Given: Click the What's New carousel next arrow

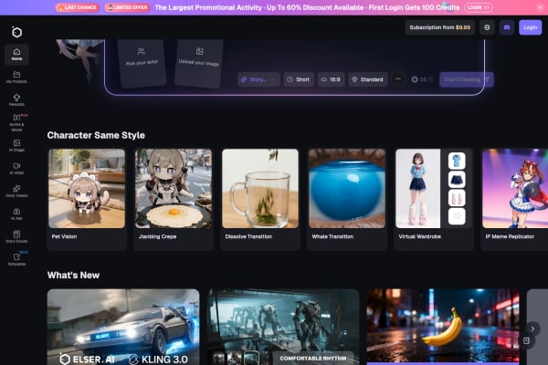Looking at the screenshot, I should (x=532, y=328).
